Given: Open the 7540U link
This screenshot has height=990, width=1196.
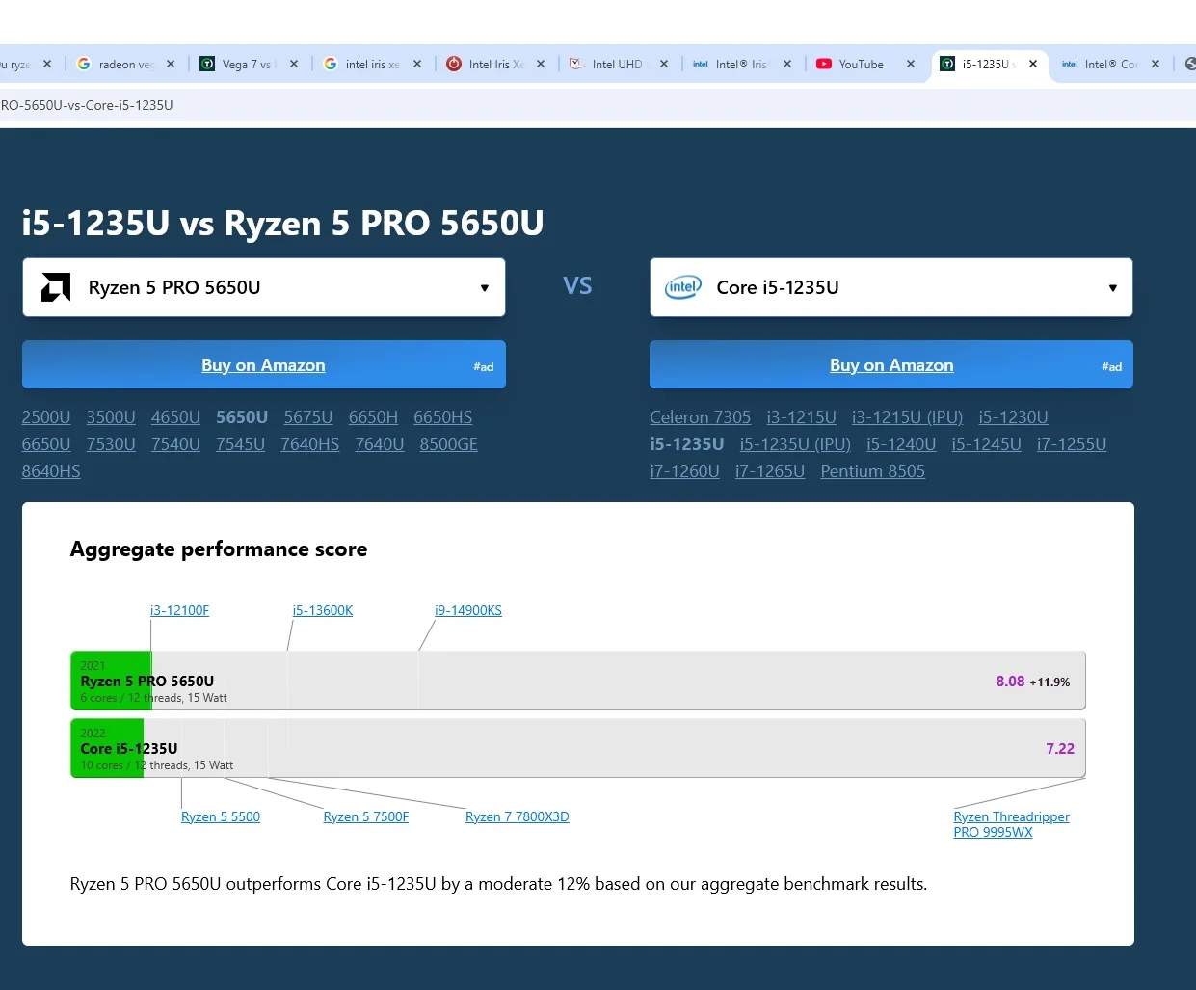Looking at the screenshot, I should coord(175,444).
